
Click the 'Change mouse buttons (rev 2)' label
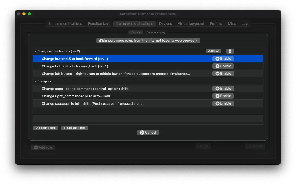click(x=59, y=51)
